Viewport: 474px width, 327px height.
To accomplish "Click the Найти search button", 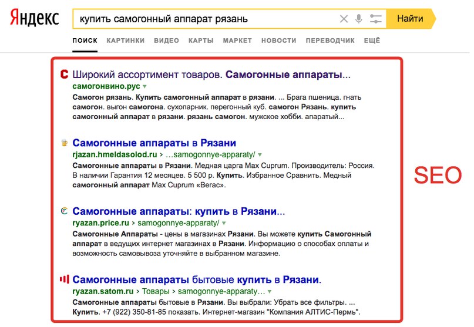I will click(411, 19).
